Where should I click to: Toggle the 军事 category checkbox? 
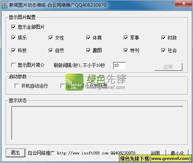126,38
